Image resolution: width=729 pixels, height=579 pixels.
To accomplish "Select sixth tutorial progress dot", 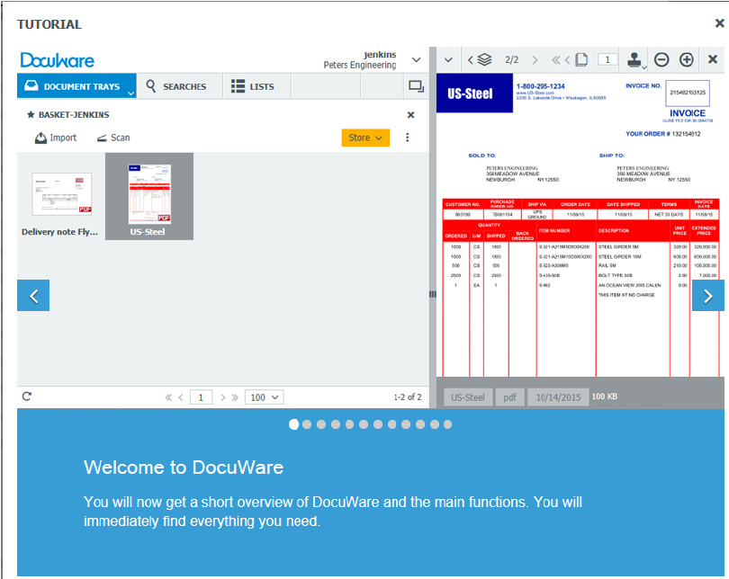I will tap(364, 424).
